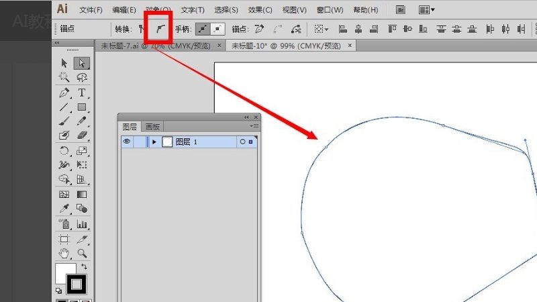Screen dimensions: 537x302
Task: Select the Lasso tool
Action: coord(81,77)
